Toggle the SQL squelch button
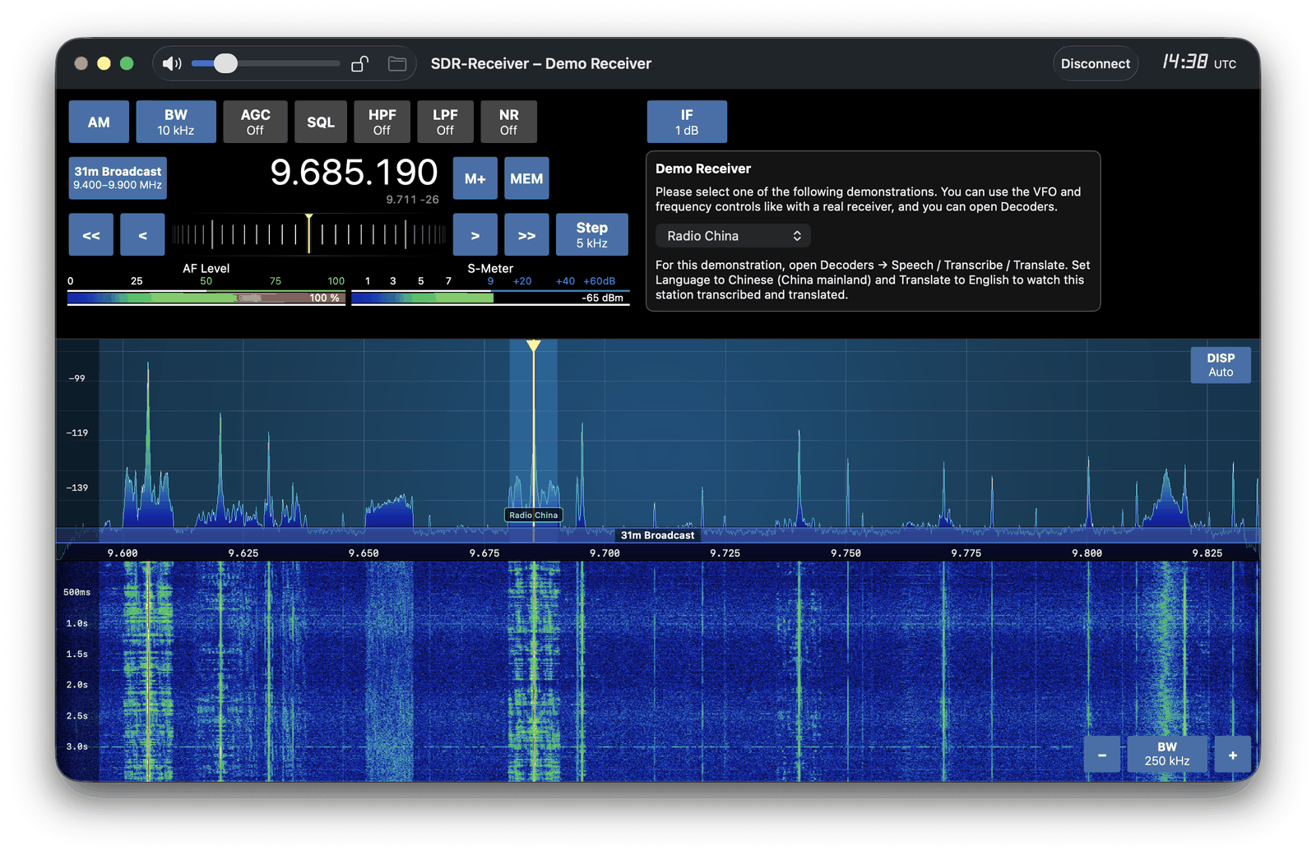Viewport: 1316px width, 855px height. coord(321,122)
